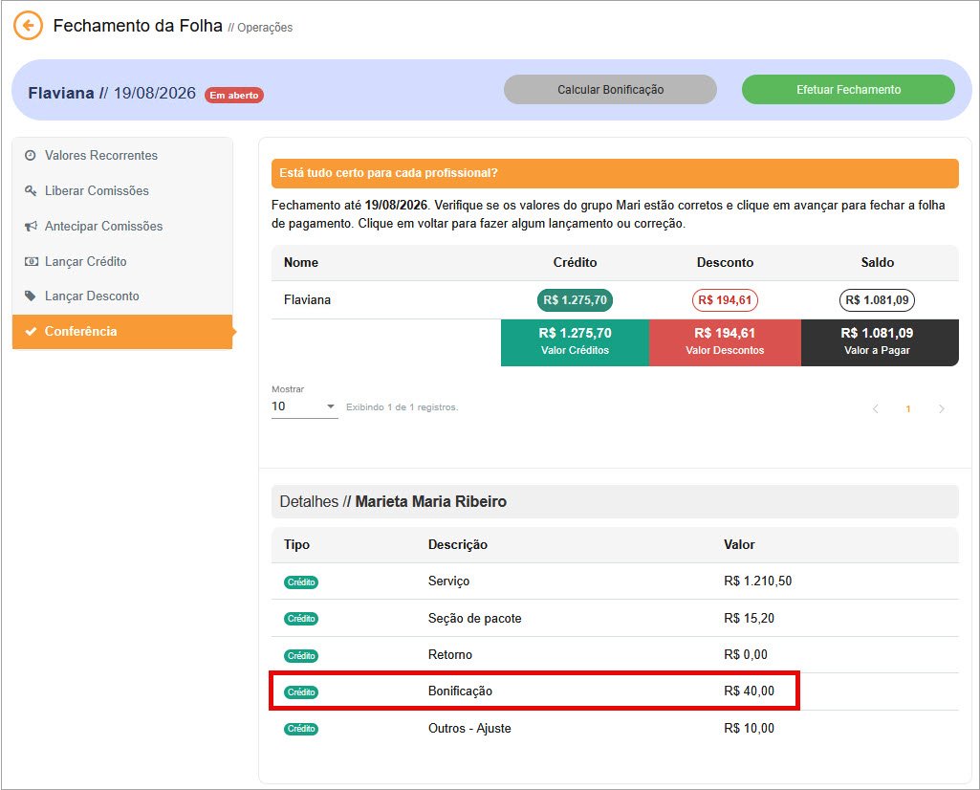Click the Tipo column header in details
980x790 pixels.
pos(296,544)
